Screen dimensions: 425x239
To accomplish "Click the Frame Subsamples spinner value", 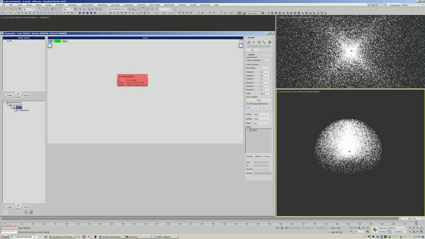I will [x=264, y=60].
